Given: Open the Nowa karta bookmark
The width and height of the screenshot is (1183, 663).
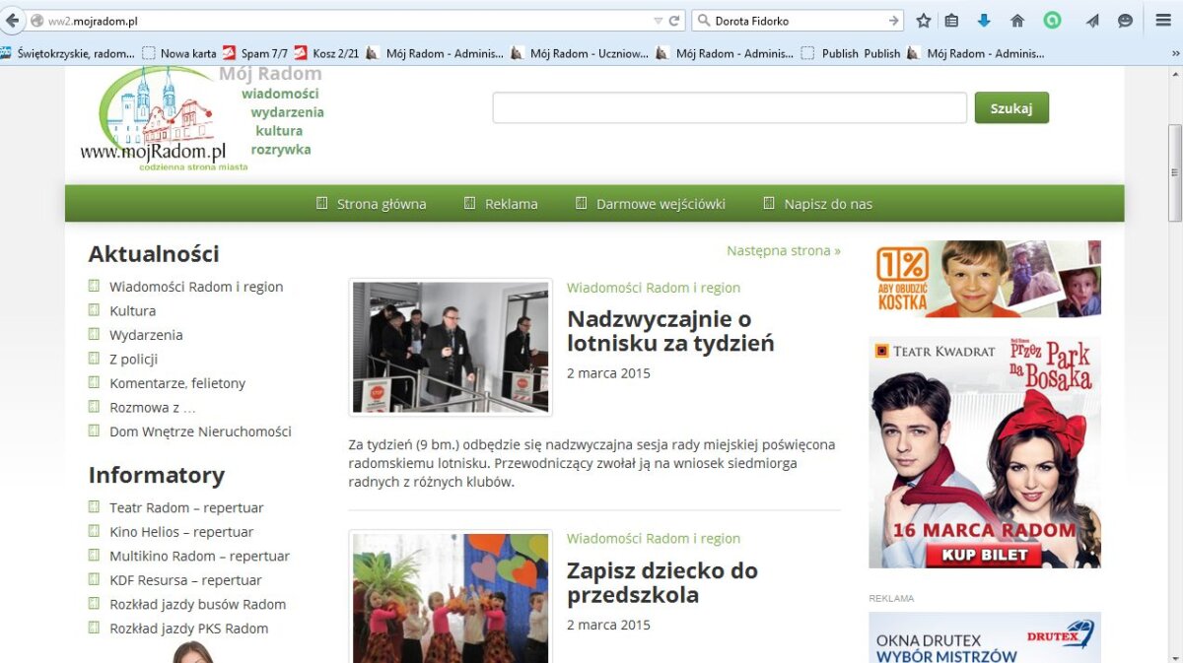Looking at the screenshot, I should tap(179, 53).
